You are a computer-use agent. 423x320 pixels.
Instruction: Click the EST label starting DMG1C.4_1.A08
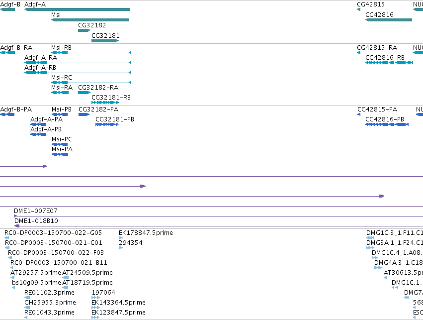coord(397,253)
